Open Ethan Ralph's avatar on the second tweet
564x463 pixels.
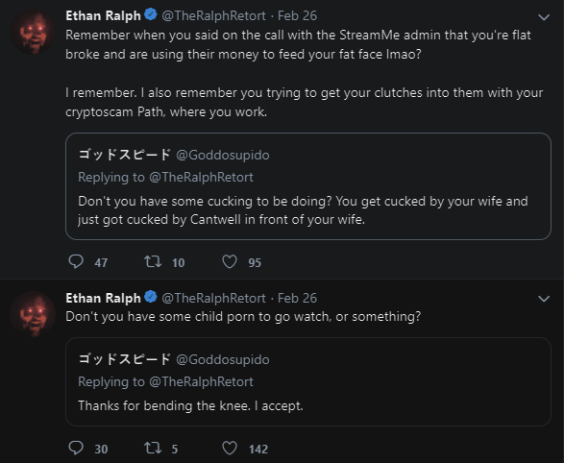point(33,314)
